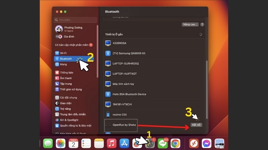Select the Máy tính xách tay device
The image size is (268, 150).
pos(154,84)
